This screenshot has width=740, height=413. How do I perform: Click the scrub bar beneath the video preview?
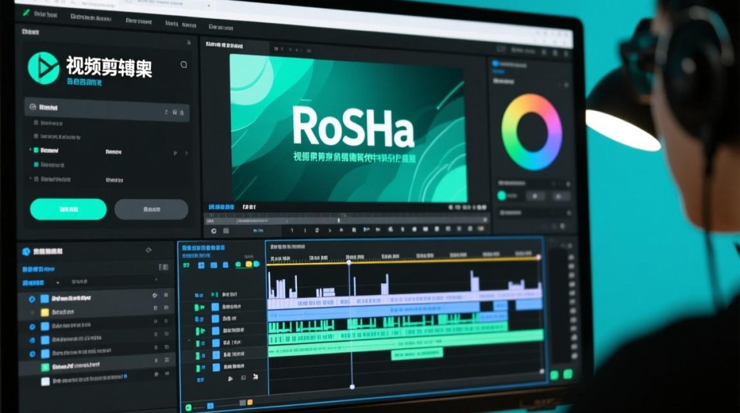click(x=347, y=220)
